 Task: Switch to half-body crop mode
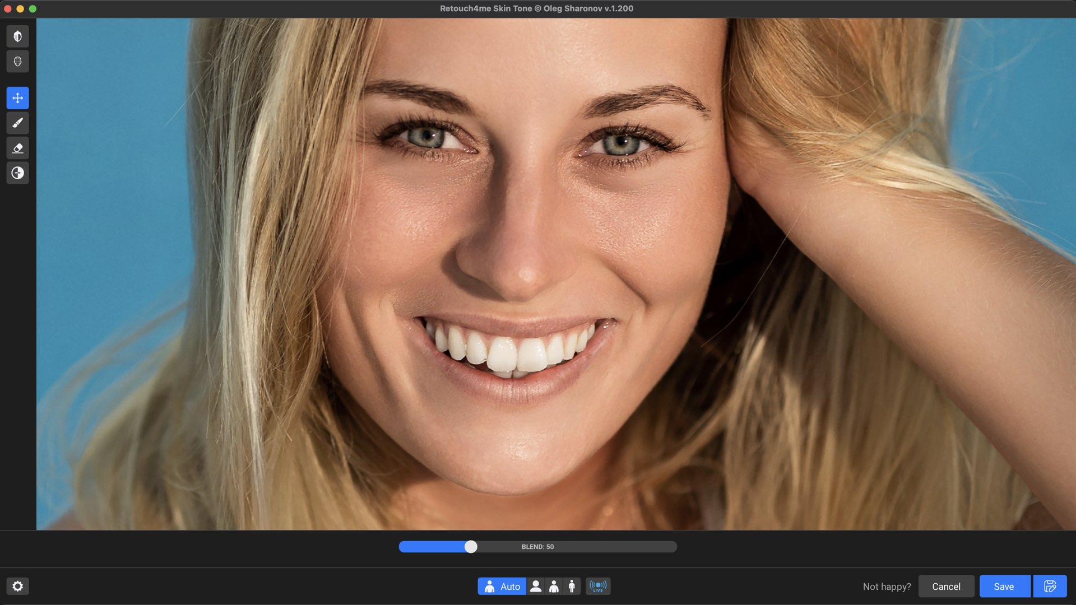tap(554, 586)
